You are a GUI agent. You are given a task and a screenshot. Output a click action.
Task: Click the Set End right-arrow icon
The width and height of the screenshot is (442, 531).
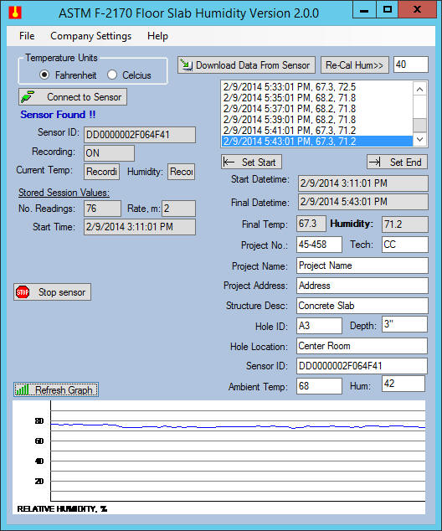[x=375, y=162]
